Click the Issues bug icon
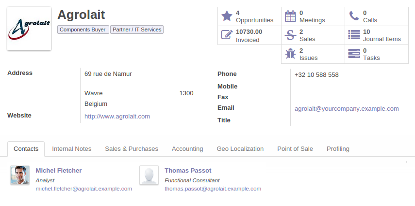 click(x=290, y=54)
